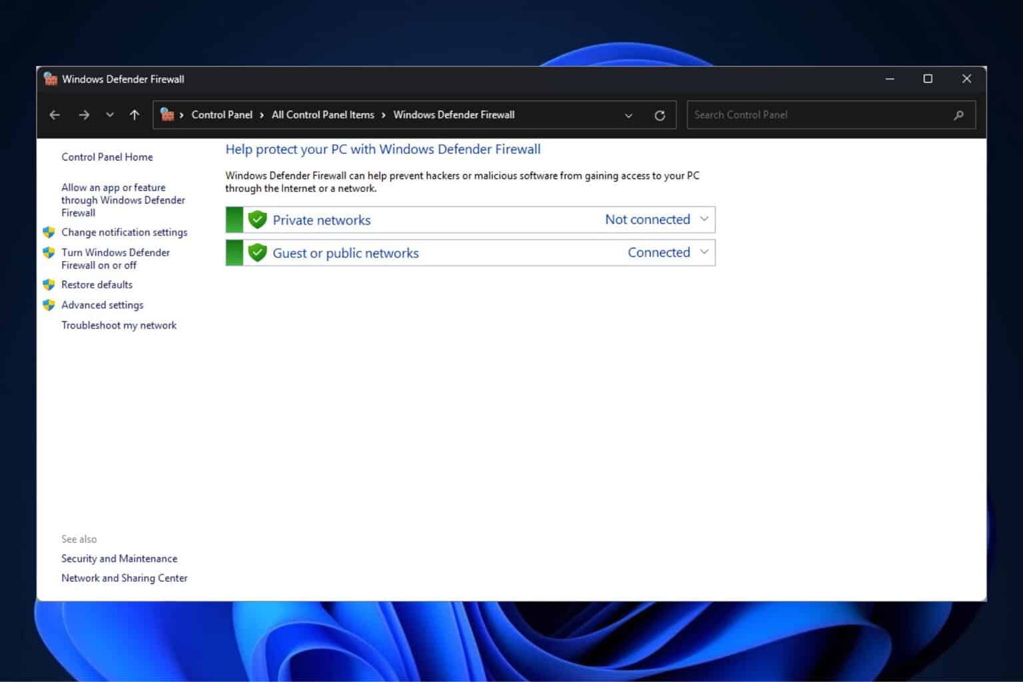1023x682 pixels.
Task: Focus the Search Control Panel field
Action: [x=819, y=115]
